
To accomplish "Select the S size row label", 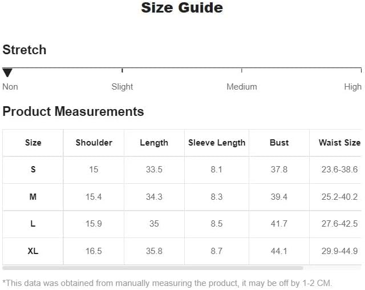I will (x=33, y=170).
